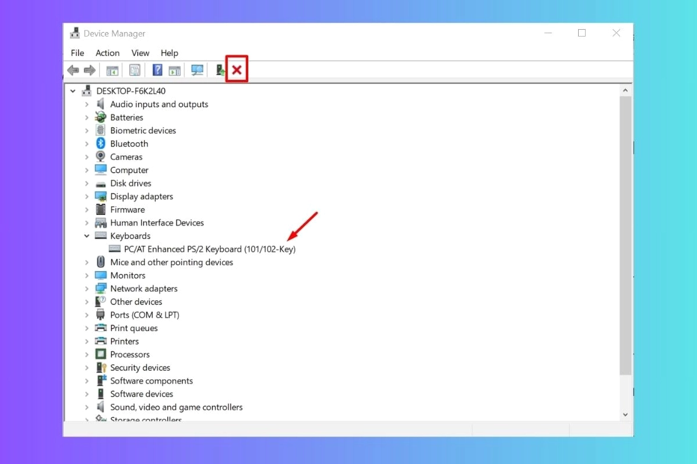This screenshot has width=697, height=464.
Task: Expand the Network adapters category
Action: click(x=86, y=288)
